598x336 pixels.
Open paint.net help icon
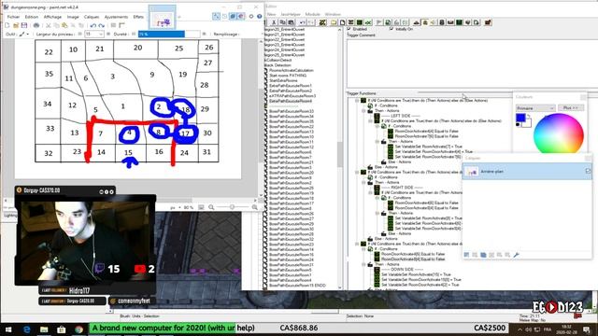[260, 17]
